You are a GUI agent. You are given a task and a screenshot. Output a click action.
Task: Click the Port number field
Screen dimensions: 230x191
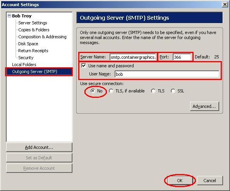pyautogui.click(x=182, y=57)
